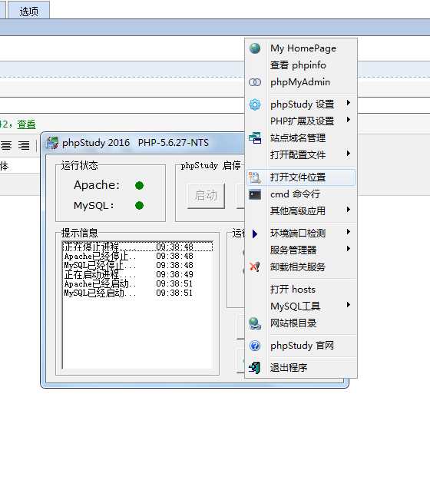Click the phpMyAdmin rings icon
The width and height of the screenshot is (430, 487).
coord(255,82)
